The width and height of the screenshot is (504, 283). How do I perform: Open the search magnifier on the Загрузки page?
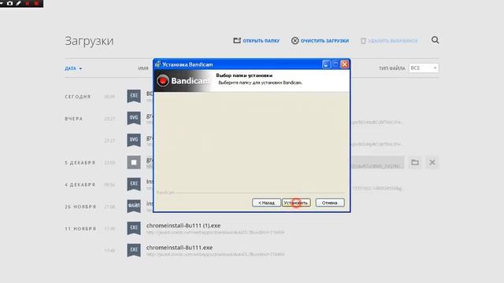pyautogui.click(x=435, y=40)
